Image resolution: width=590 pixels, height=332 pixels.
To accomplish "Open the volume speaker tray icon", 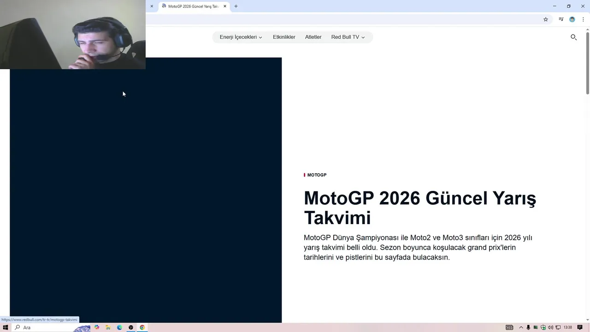I will coord(550,327).
